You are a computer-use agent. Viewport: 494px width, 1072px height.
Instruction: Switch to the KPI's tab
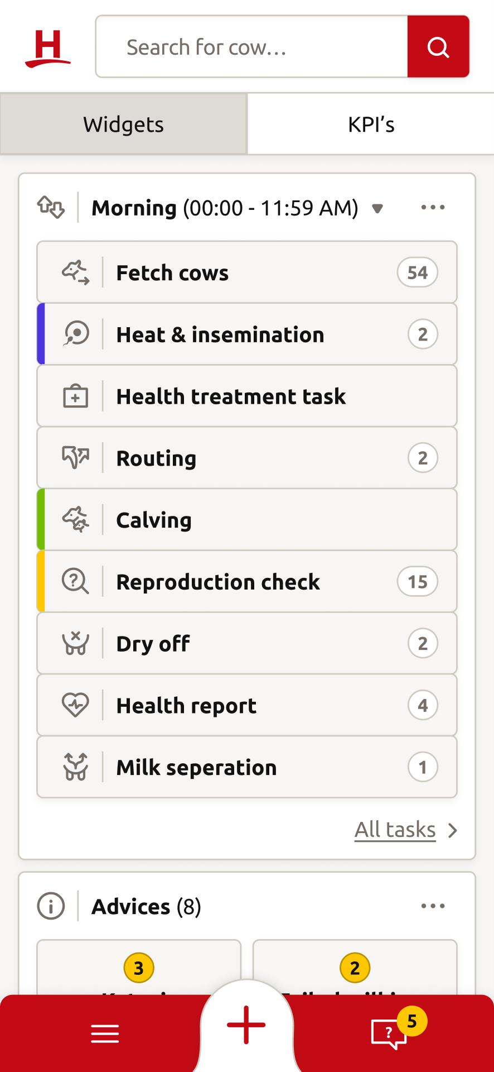coord(371,124)
